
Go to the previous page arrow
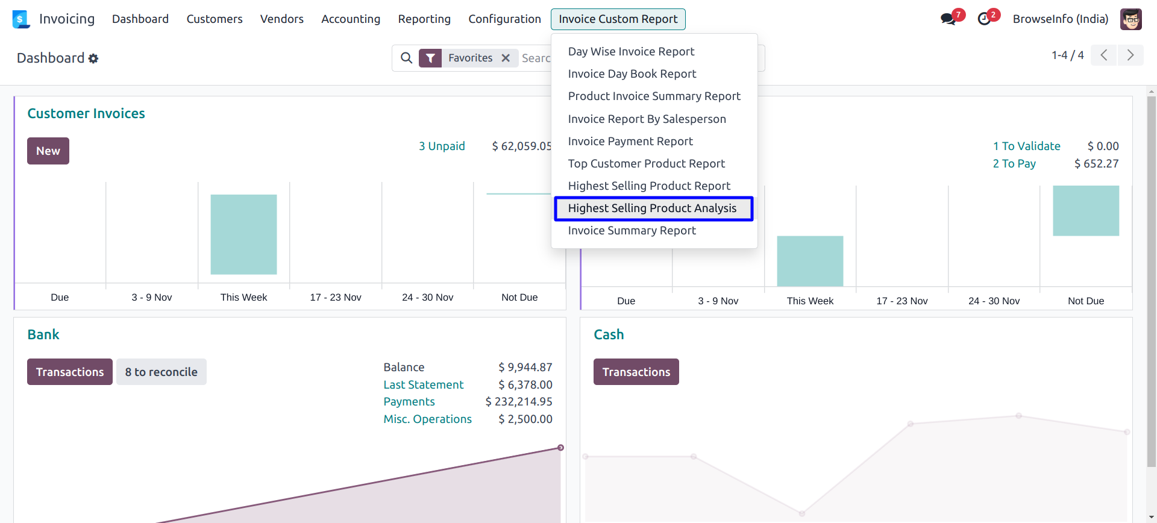[x=1104, y=55]
